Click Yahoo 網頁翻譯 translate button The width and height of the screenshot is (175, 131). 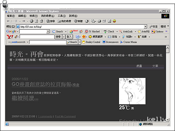click(x=95, y=37)
